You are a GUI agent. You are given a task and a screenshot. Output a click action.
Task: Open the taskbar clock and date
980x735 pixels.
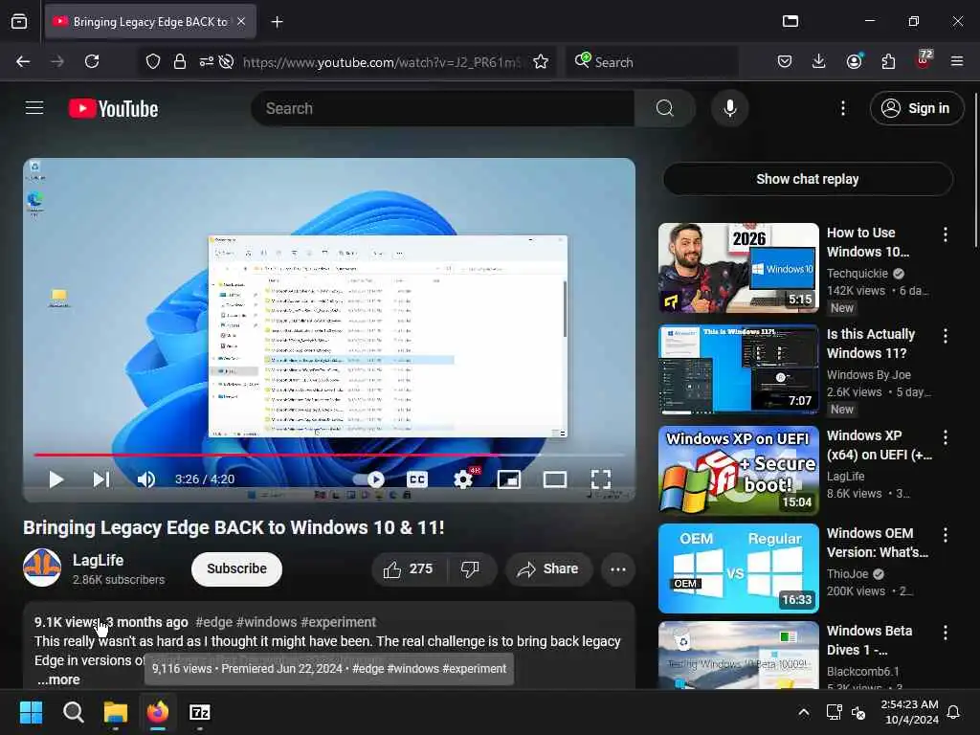(x=909, y=712)
